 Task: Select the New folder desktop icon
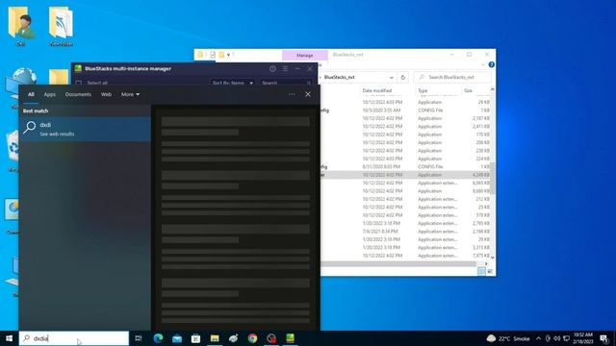pos(62,26)
